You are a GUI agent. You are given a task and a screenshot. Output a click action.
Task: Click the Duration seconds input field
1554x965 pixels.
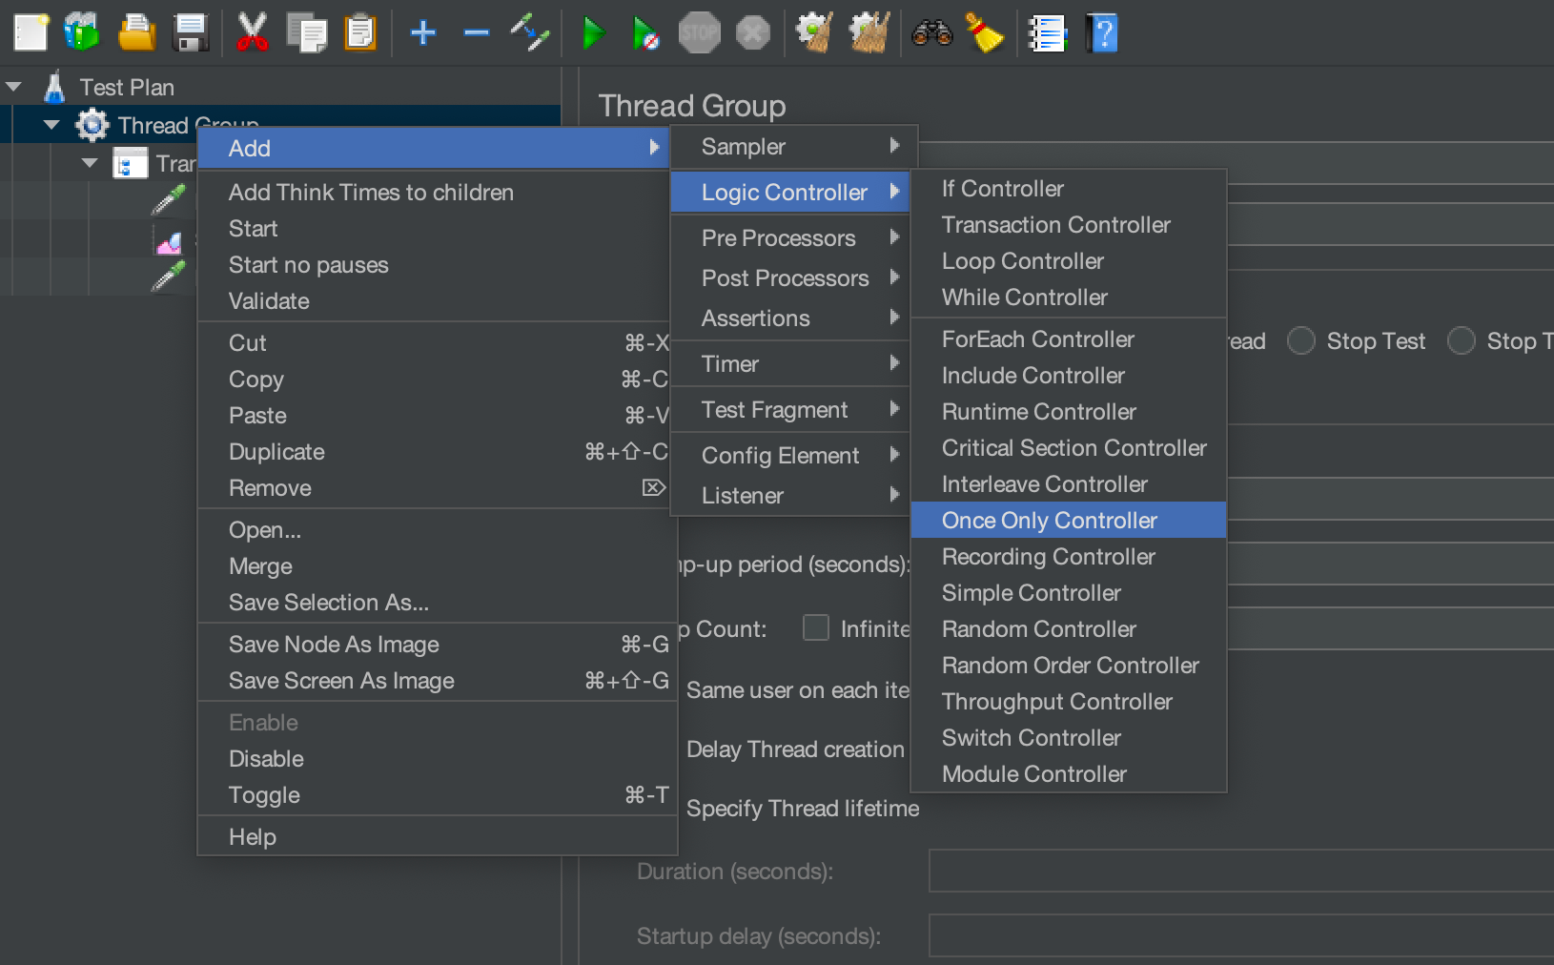click(x=1239, y=872)
